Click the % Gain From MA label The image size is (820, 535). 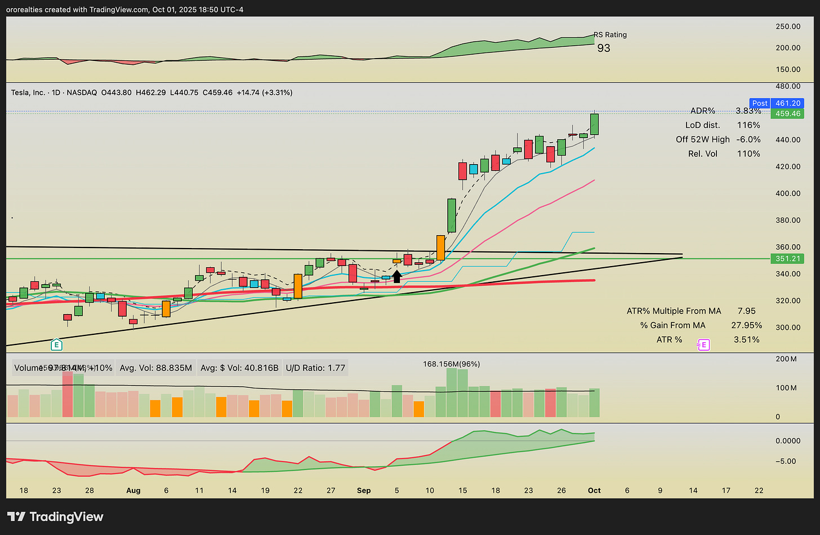(673, 325)
